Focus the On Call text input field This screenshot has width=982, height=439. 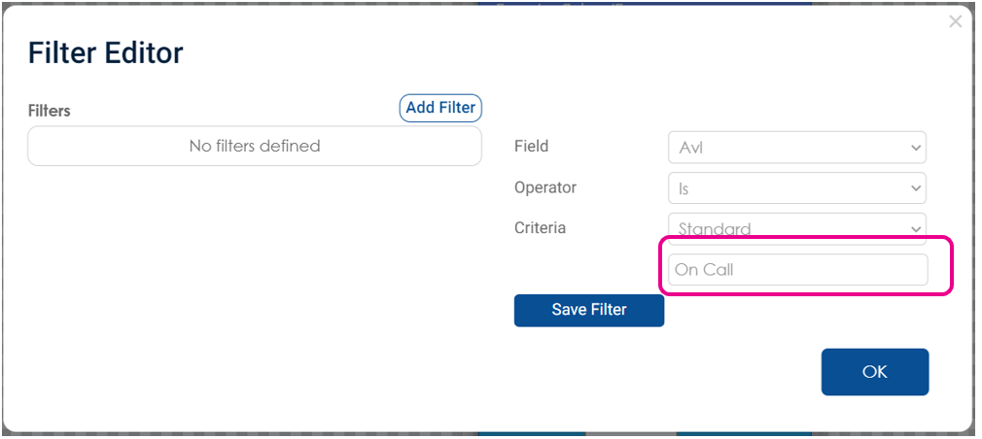798,270
